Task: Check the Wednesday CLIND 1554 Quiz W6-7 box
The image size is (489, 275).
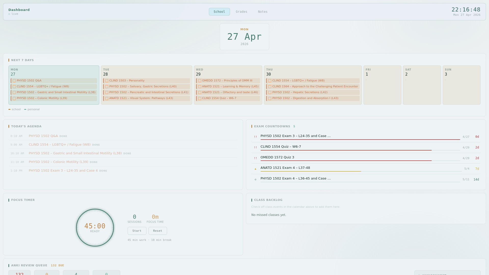Action: [x=200, y=98]
